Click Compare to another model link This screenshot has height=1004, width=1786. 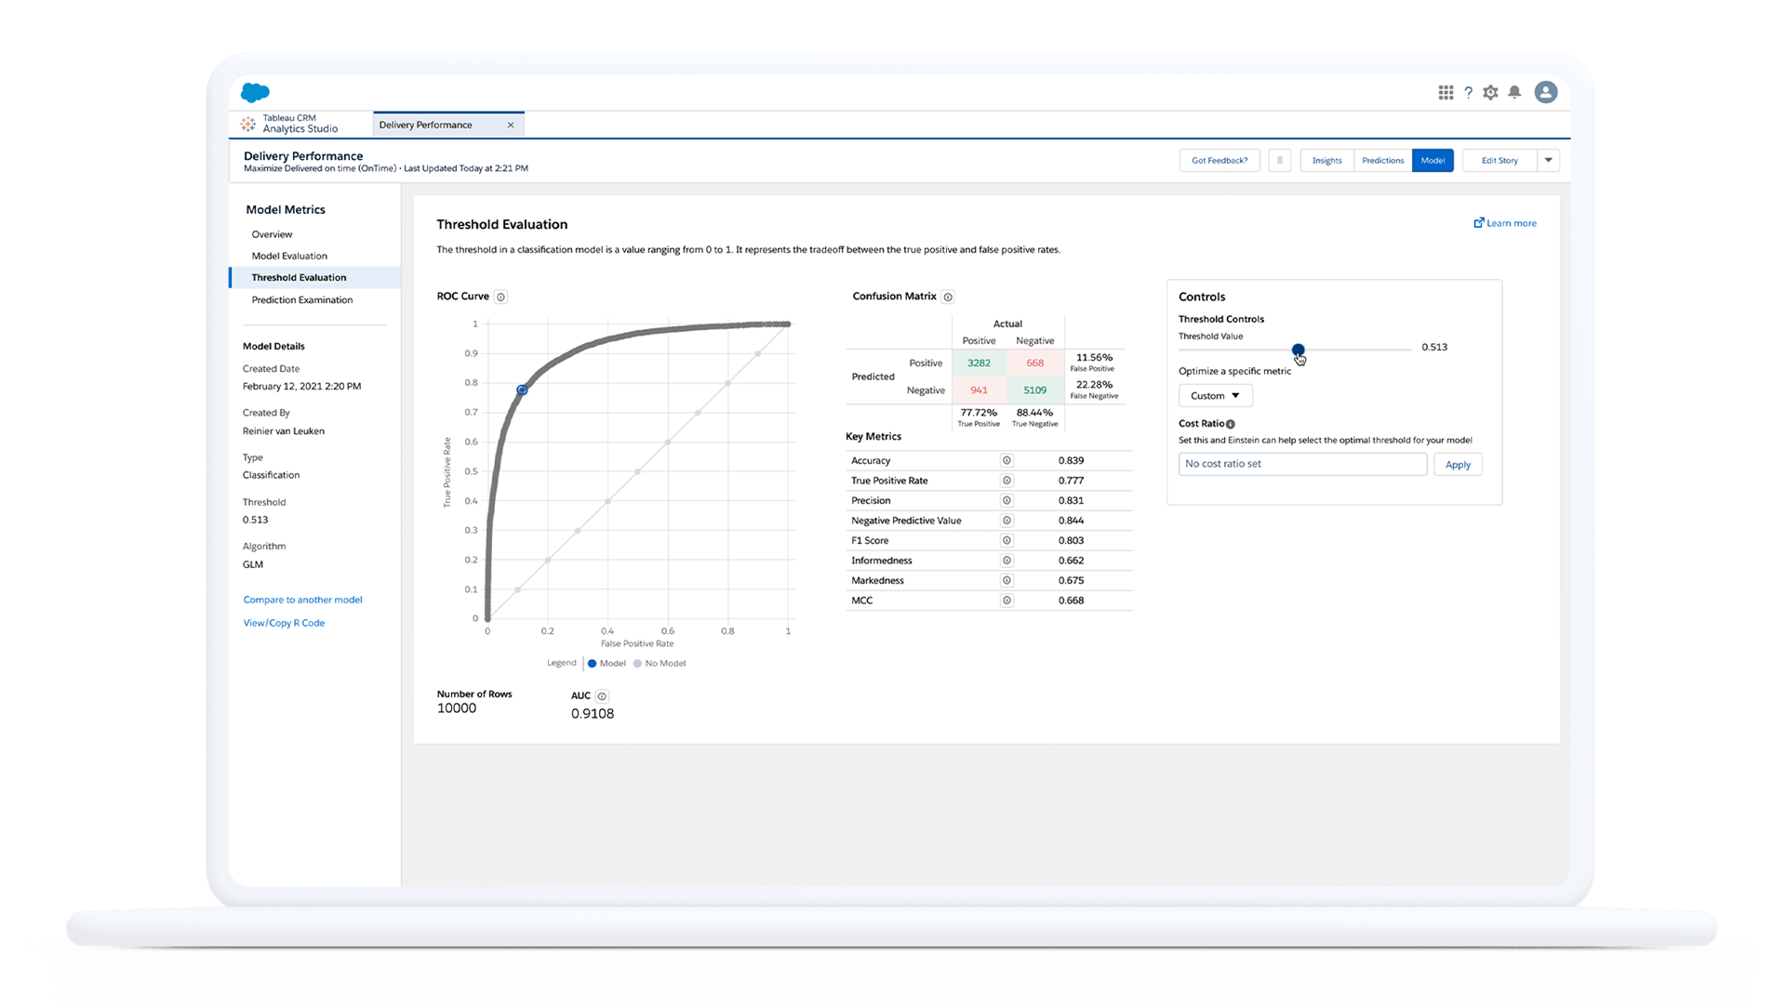(x=303, y=600)
